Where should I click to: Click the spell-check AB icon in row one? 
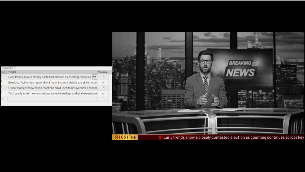(95, 77)
